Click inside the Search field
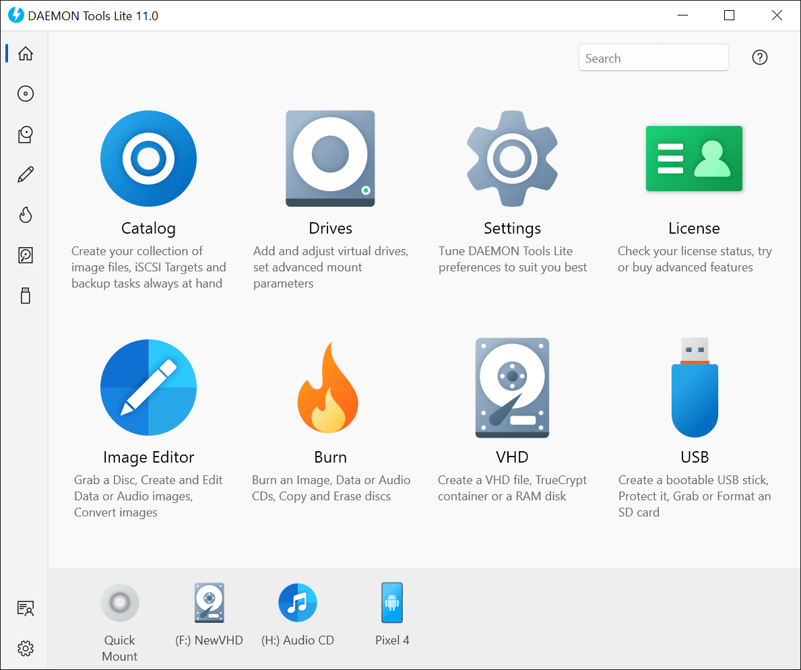Image resolution: width=801 pixels, height=670 pixels. (653, 58)
